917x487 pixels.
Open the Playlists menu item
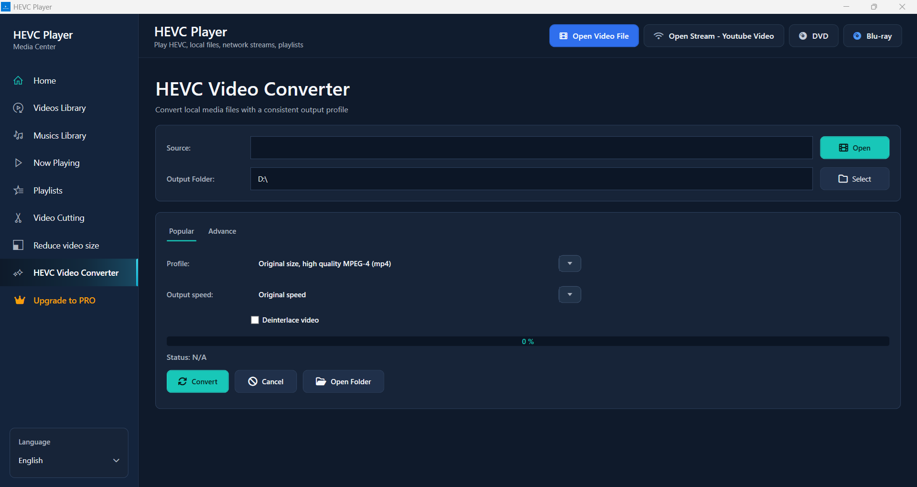(x=69, y=190)
